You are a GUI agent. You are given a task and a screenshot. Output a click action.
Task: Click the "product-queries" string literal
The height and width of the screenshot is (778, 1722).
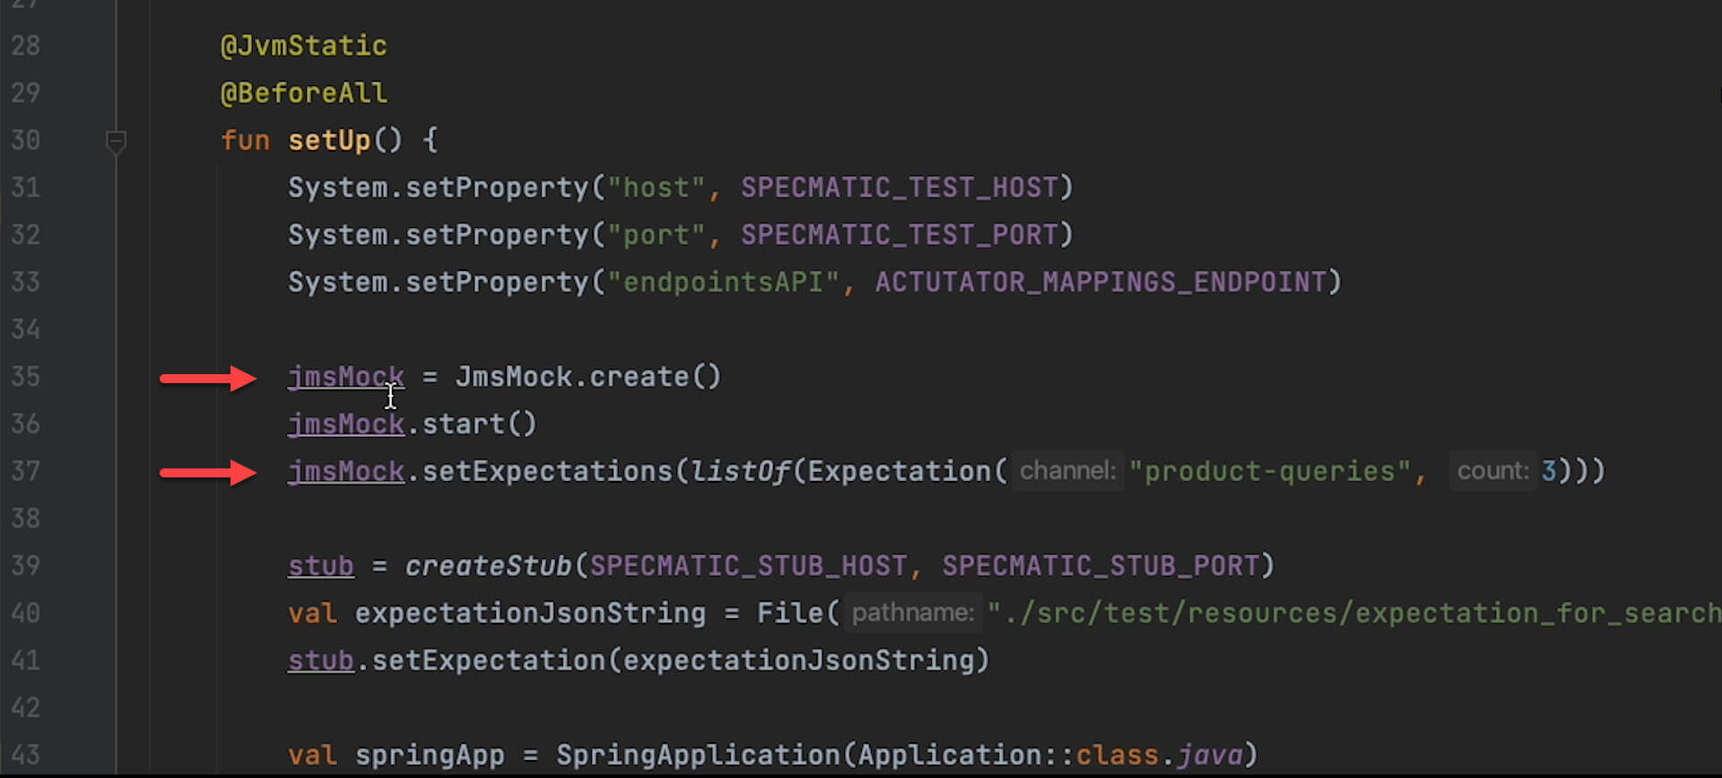point(1269,471)
